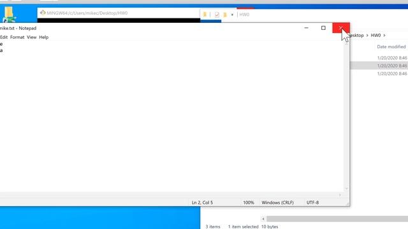The height and width of the screenshot is (229, 408).
Task: Expand the chevron after HW0 breadcrumb
Action: (384, 36)
